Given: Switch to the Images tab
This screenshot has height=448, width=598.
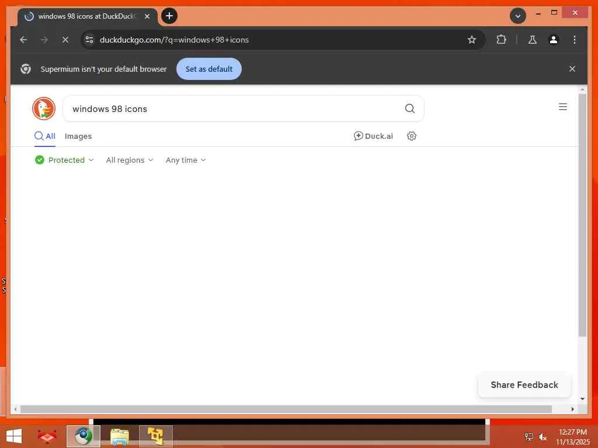Looking at the screenshot, I should point(78,136).
